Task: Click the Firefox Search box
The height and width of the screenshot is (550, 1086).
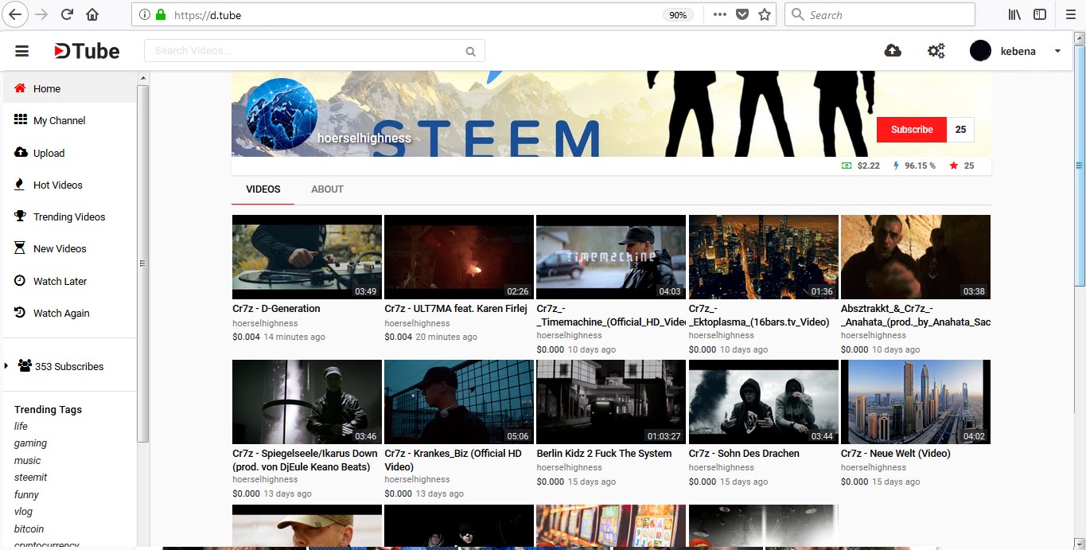Action: [x=879, y=14]
